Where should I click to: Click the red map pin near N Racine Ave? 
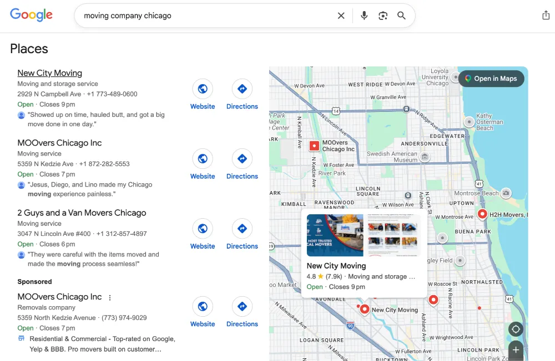433,300
